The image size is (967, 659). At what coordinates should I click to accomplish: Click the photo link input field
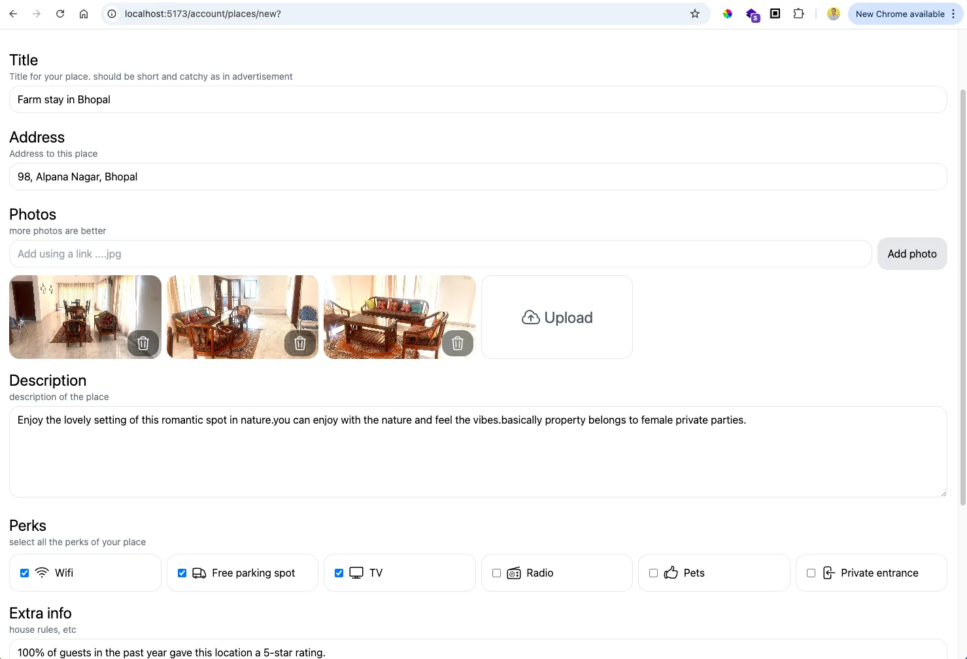pyautogui.click(x=440, y=254)
